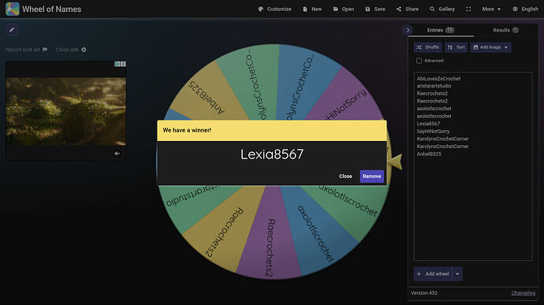The height and width of the screenshot is (305, 544).
Task: Collapse the entries side panel arrow
Action: point(408,30)
